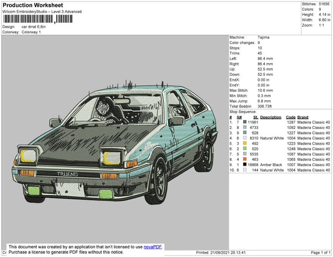Click the 'Stop Sequence:' label
333x257 pixels.
pos(243,112)
